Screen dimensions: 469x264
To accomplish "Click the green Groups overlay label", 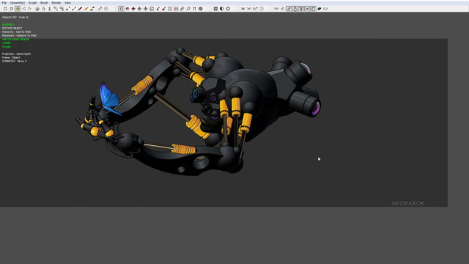I will (x=7, y=46).
